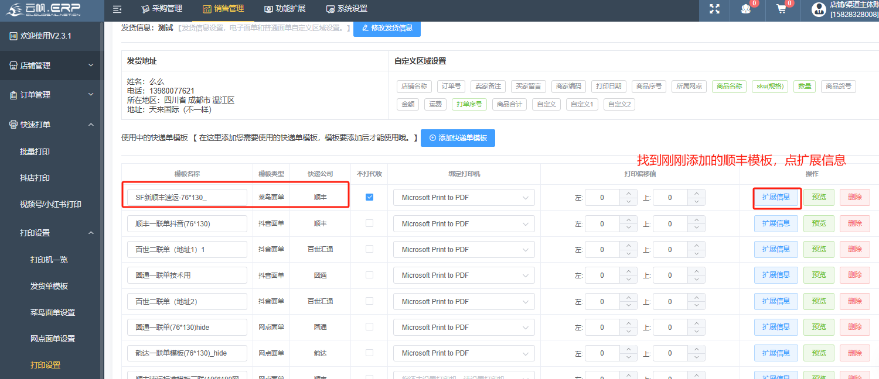Open the notifications icon with badge

click(745, 9)
